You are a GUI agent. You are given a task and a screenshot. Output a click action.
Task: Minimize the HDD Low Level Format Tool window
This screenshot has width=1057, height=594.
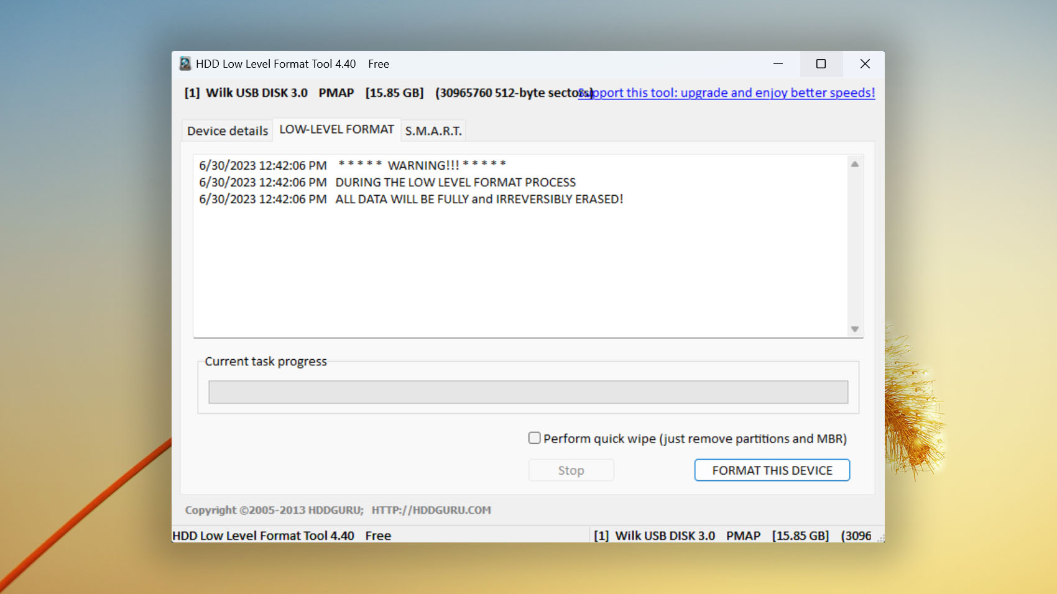(x=778, y=64)
